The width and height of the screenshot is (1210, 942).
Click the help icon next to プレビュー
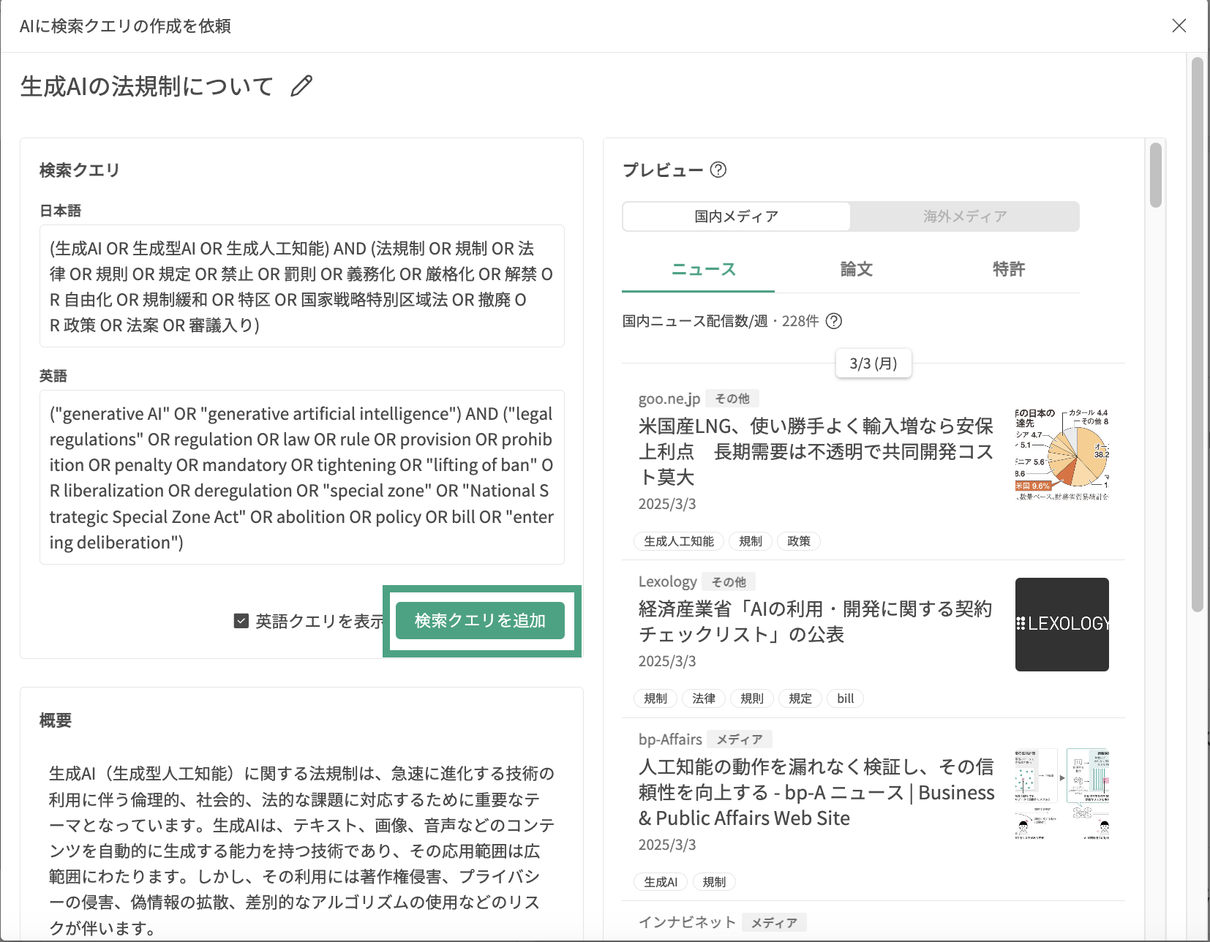pyautogui.click(x=718, y=170)
